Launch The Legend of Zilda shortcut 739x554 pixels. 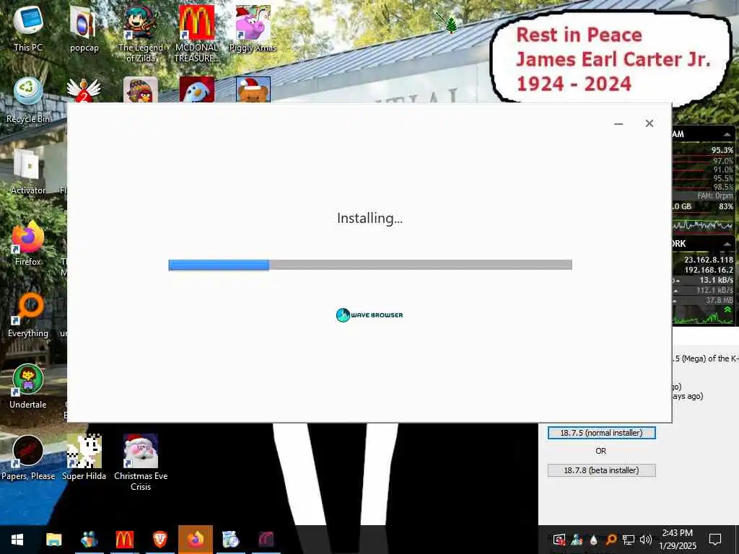(141, 33)
